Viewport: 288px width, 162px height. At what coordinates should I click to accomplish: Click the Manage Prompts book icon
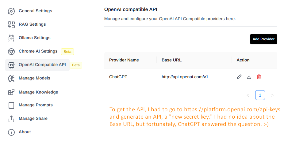click(11, 105)
